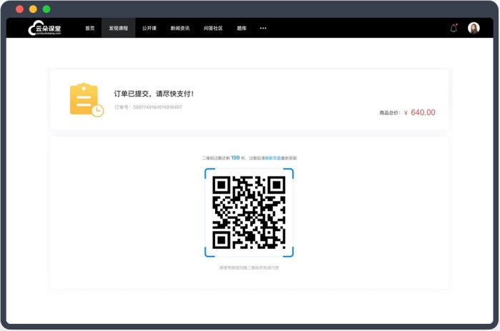Viewport: 500px width, 331px height.
Task: Click the ¥ 640.00 total price
Action: [419, 112]
